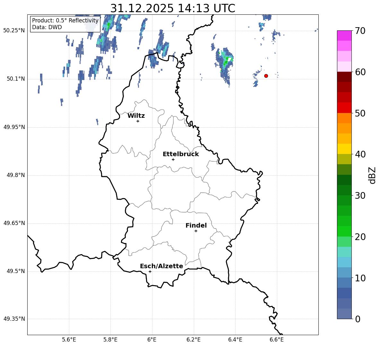Select the Esch/Alzette label text

pyautogui.click(x=161, y=266)
